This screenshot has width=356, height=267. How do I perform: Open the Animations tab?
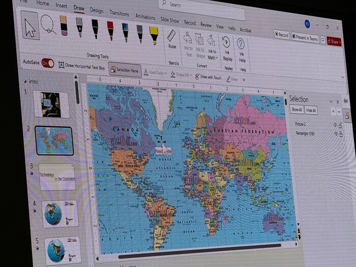click(145, 17)
